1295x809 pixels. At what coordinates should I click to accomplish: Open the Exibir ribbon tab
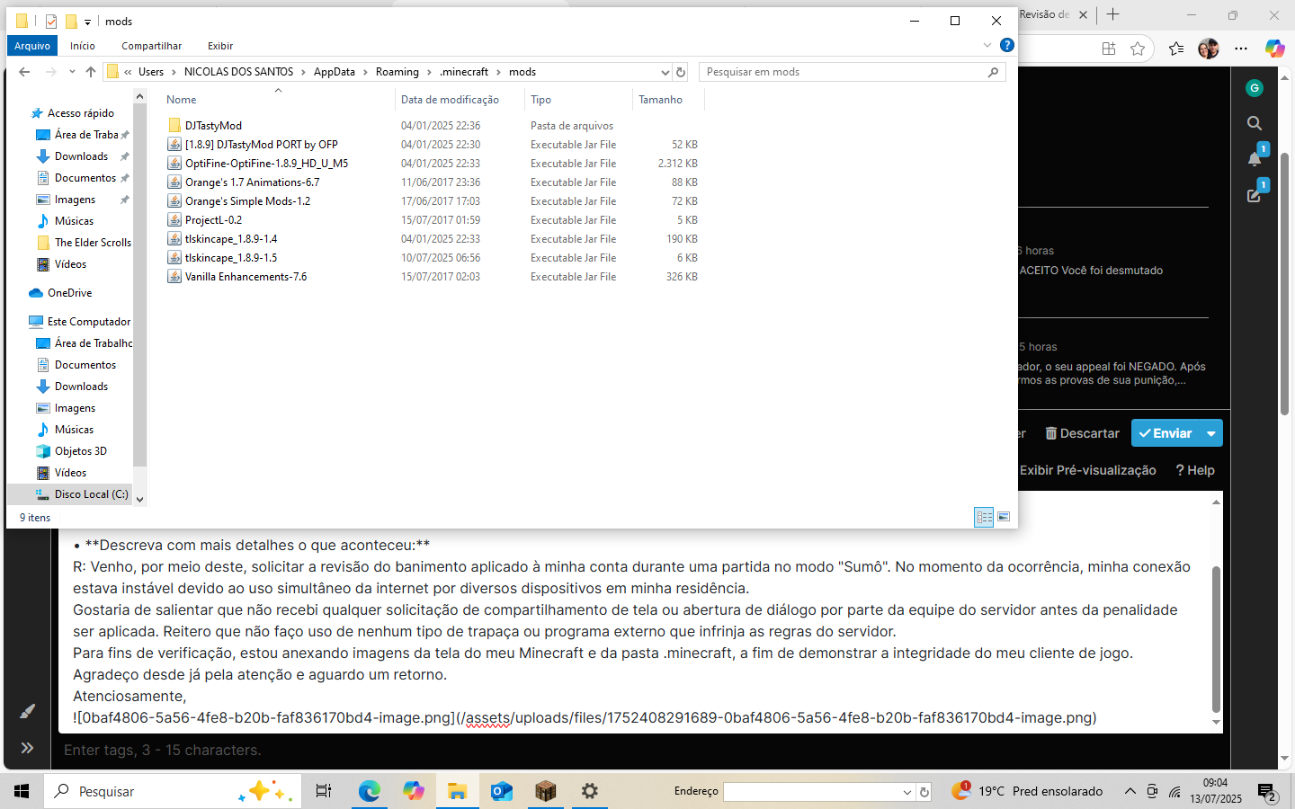point(220,46)
